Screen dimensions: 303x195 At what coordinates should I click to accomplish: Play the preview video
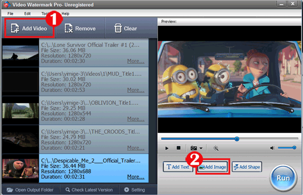point(167,148)
